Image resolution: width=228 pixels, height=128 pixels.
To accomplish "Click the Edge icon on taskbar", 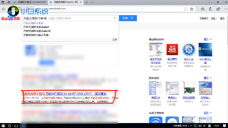I will coord(23,126).
